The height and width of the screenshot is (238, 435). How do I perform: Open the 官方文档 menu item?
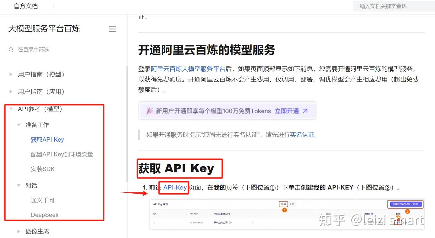pyautogui.click(x=25, y=6)
